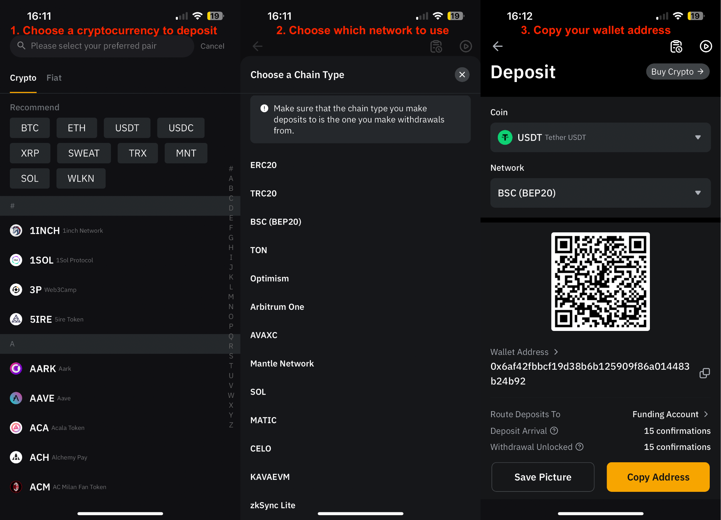Choose recommended MNT chip
This screenshot has height=520, width=721.
coord(186,153)
